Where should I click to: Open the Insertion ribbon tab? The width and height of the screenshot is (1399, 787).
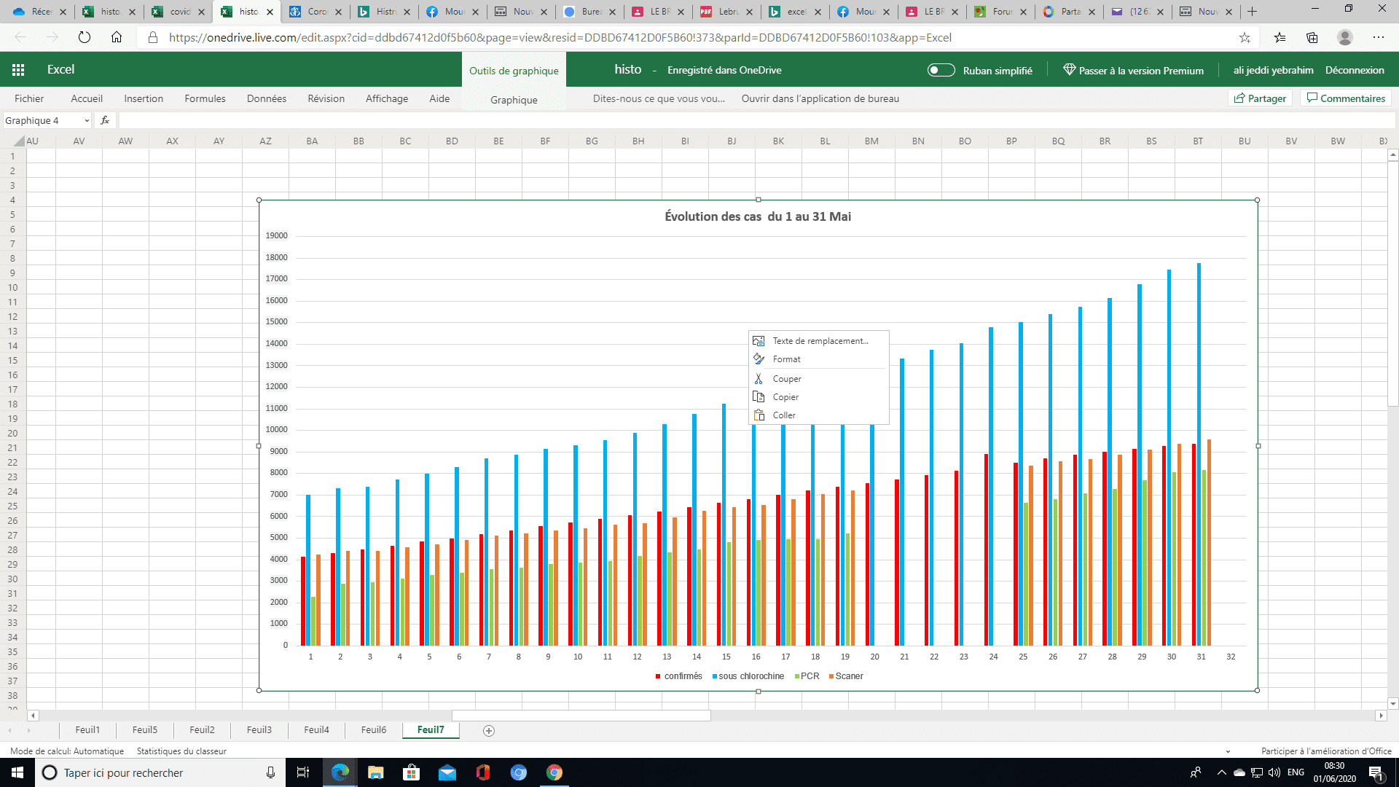click(x=144, y=98)
